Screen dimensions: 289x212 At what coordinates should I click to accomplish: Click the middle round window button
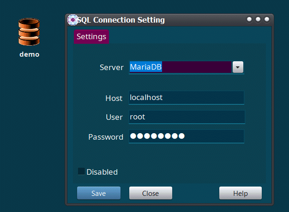(x=258, y=19)
